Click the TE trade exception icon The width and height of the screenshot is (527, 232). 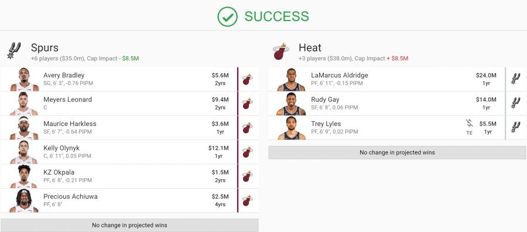pos(469,128)
